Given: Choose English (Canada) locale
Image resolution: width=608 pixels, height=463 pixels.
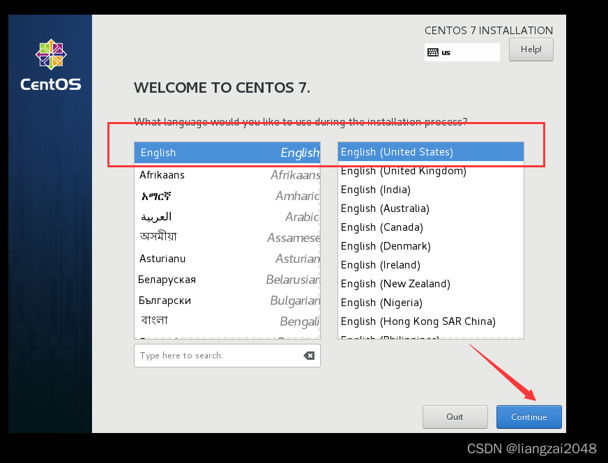Looking at the screenshot, I should [431, 227].
